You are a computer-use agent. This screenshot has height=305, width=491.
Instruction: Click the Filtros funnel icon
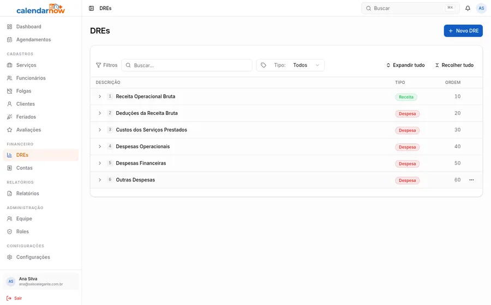pos(98,65)
